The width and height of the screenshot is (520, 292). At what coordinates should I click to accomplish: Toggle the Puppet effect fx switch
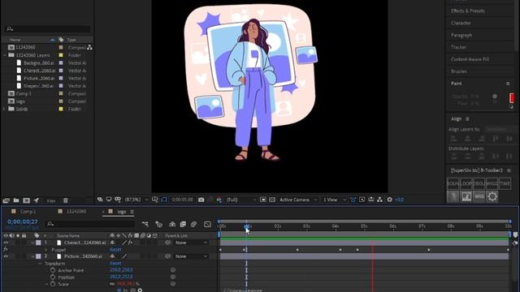[6, 249]
